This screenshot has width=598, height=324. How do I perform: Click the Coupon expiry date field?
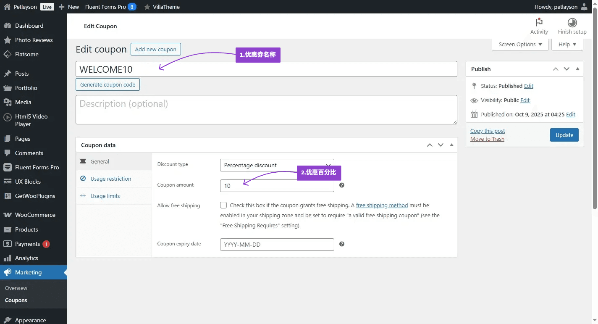[x=277, y=245]
